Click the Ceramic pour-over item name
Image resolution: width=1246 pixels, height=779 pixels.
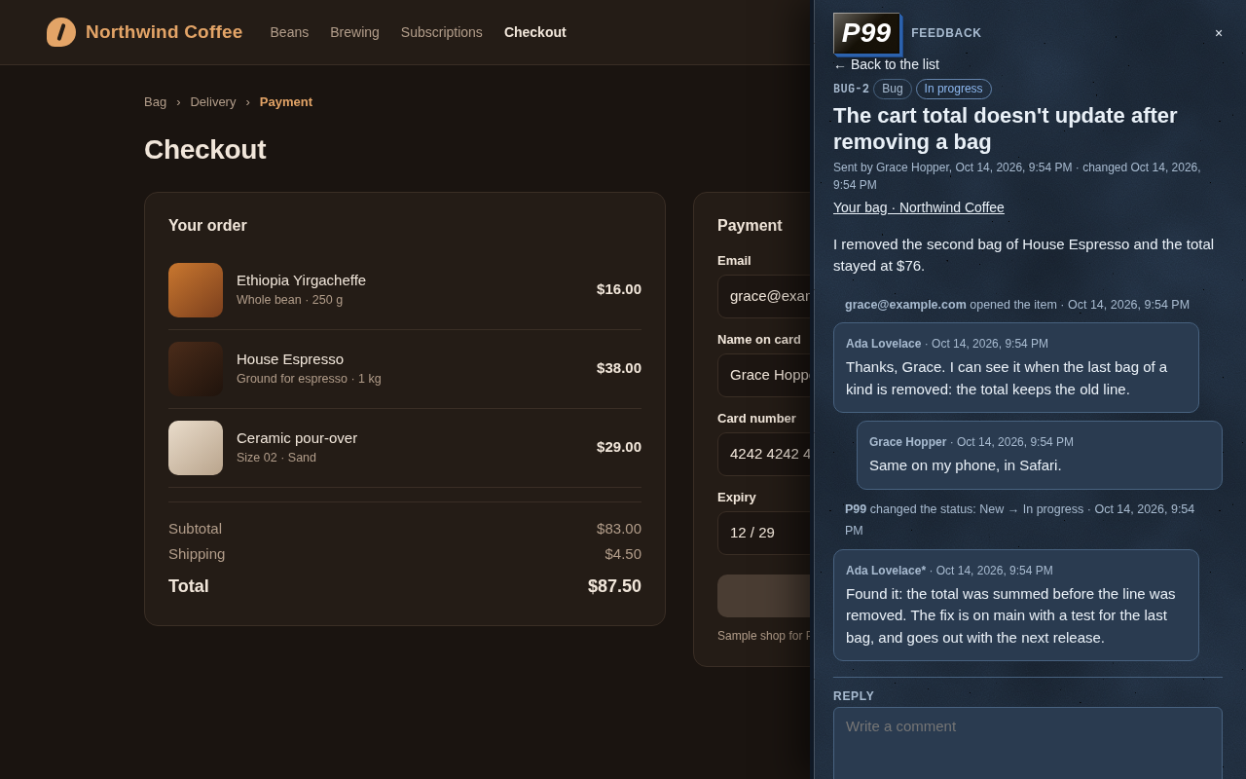click(x=297, y=438)
